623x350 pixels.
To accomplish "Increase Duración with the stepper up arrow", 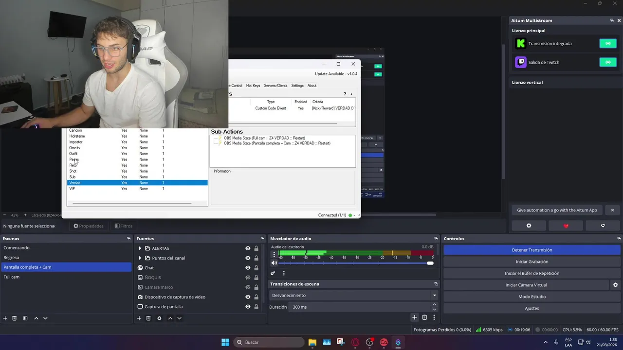I will click(435, 305).
